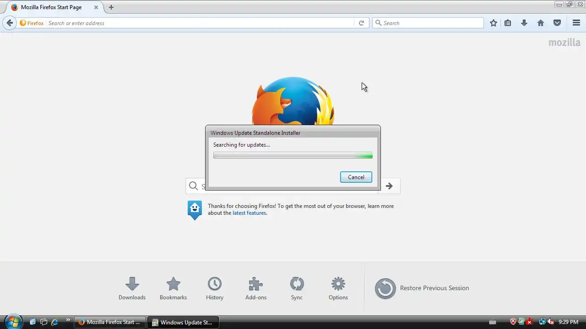Submit start page search with arrow button
The image size is (586, 329).
pos(389,186)
